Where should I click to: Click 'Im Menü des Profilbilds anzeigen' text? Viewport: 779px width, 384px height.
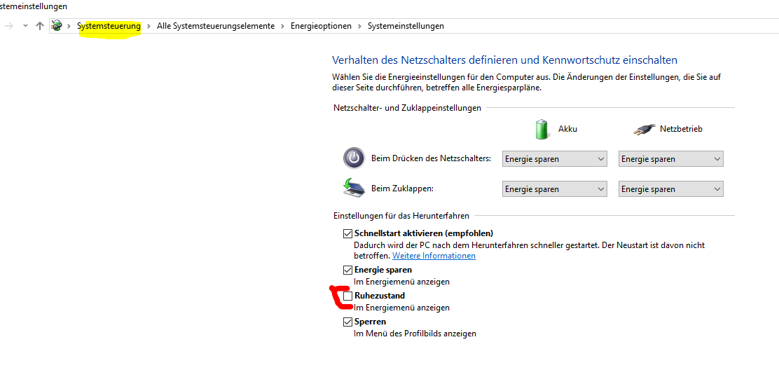pyautogui.click(x=415, y=334)
